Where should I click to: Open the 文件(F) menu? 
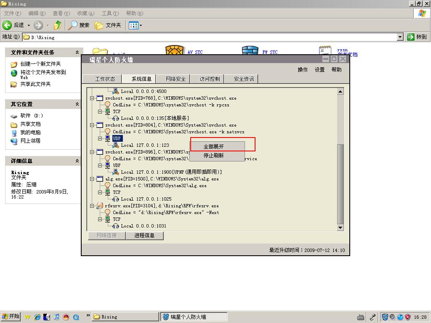click(x=12, y=13)
